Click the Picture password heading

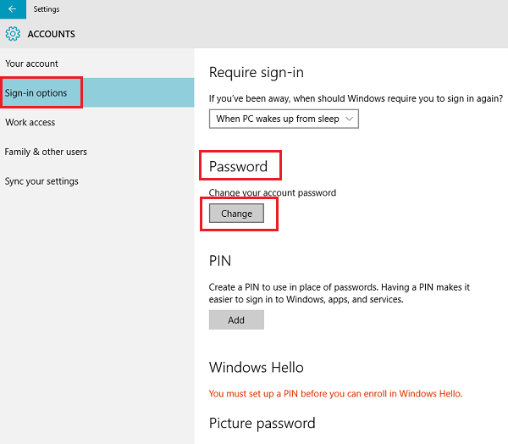[262, 423]
